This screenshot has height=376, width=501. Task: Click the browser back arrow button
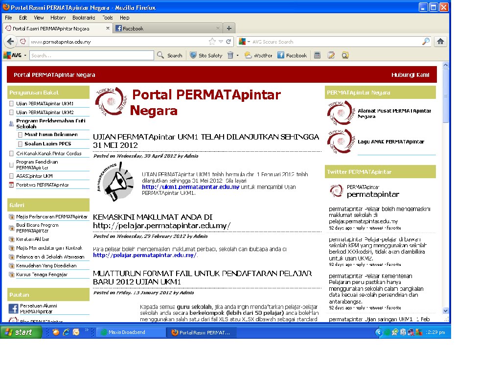coord(10,42)
